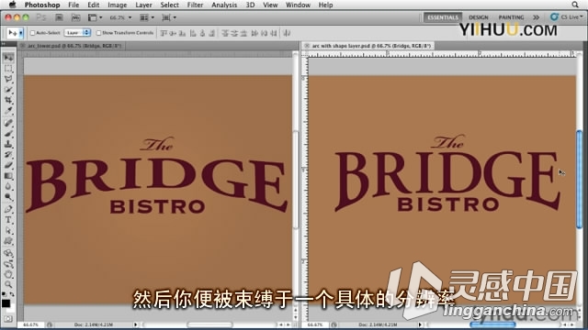Open the Window menu
Screen dimensions: 588x330
click(298, 5)
